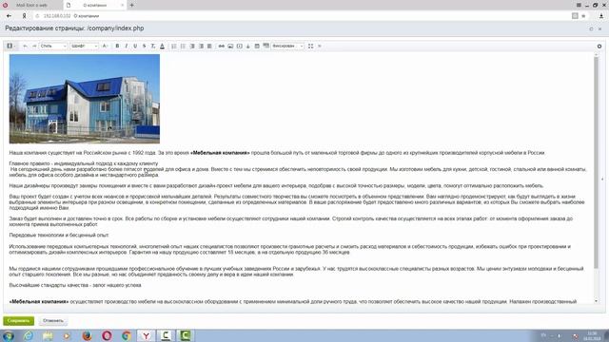Click the undo arrow in editor toolbar
The image size is (609, 342).
(26, 47)
